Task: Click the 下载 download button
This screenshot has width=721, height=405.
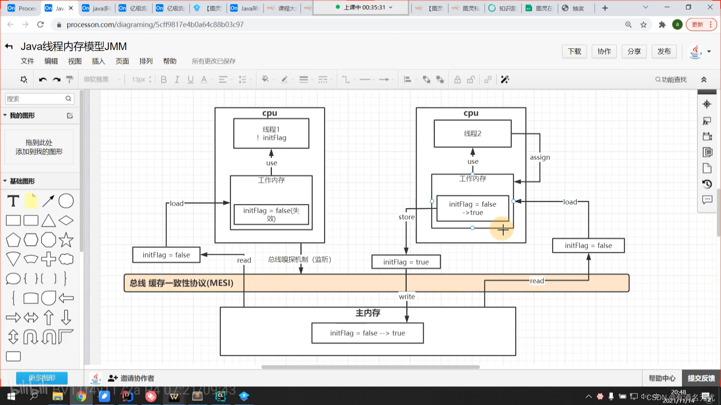Action: pyautogui.click(x=574, y=51)
